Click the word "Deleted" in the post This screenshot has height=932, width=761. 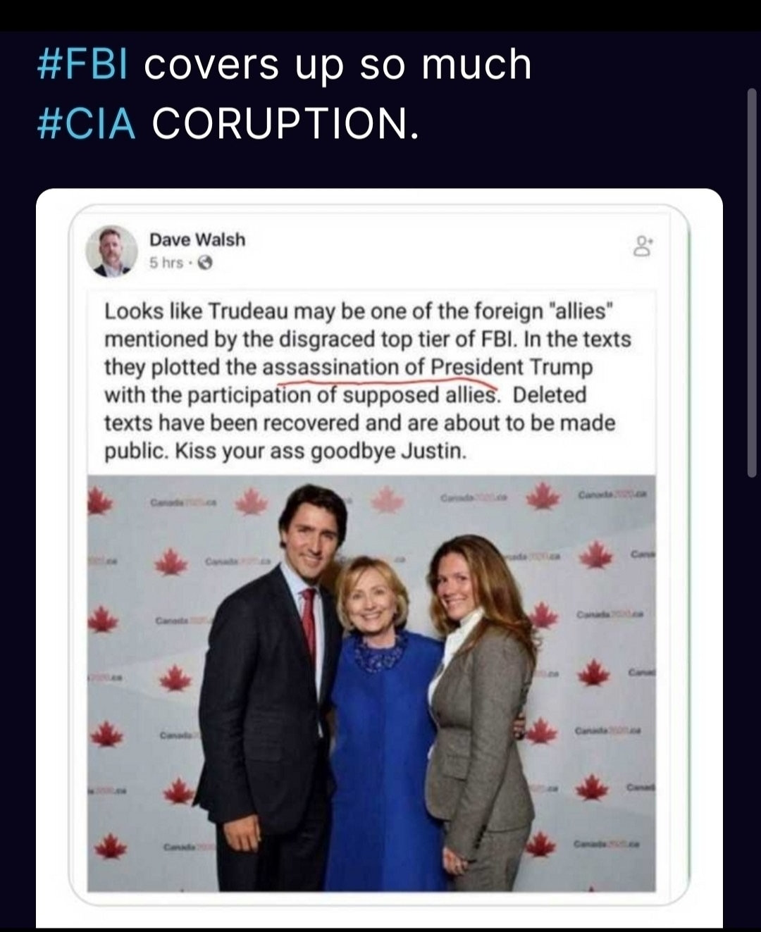tap(550, 395)
